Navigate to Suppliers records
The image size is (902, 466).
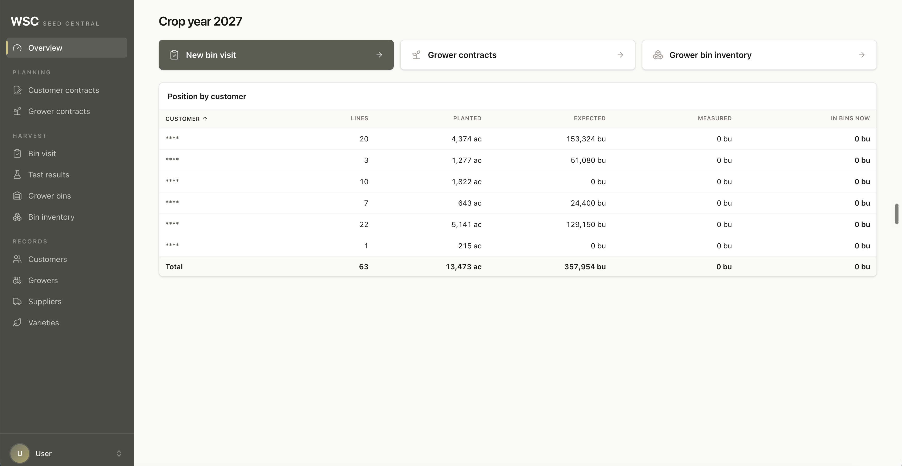67,301
